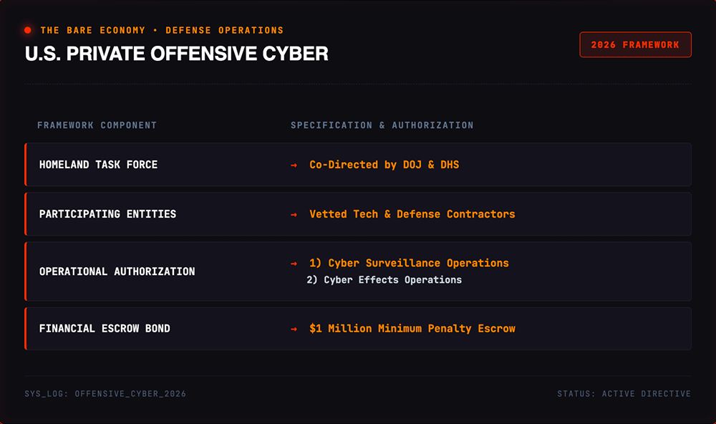Click the Co-Directed by DOJ & DHS text
This screenshot has height=424, width=716.
click(x=384, y=165)
